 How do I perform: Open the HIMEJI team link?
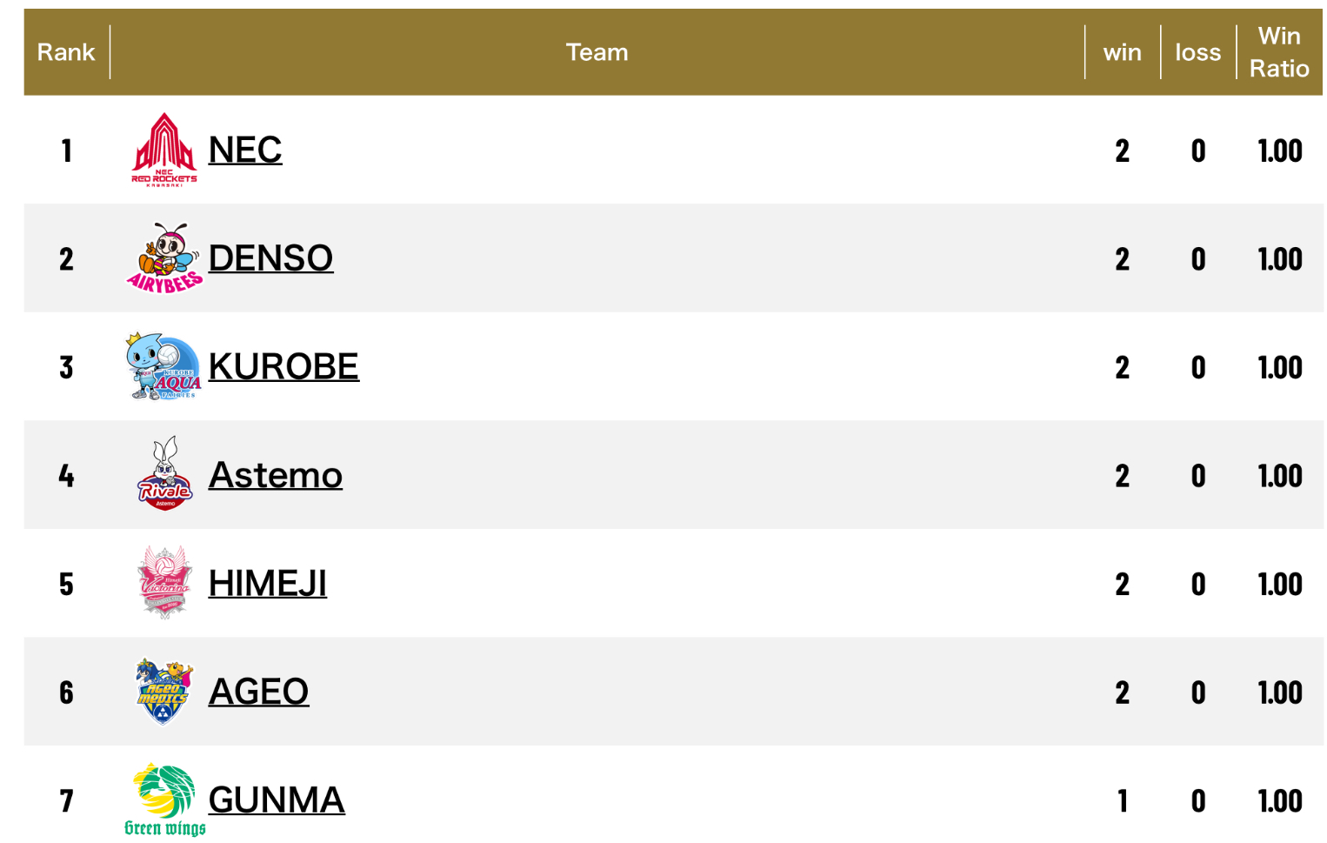[268, 583]
